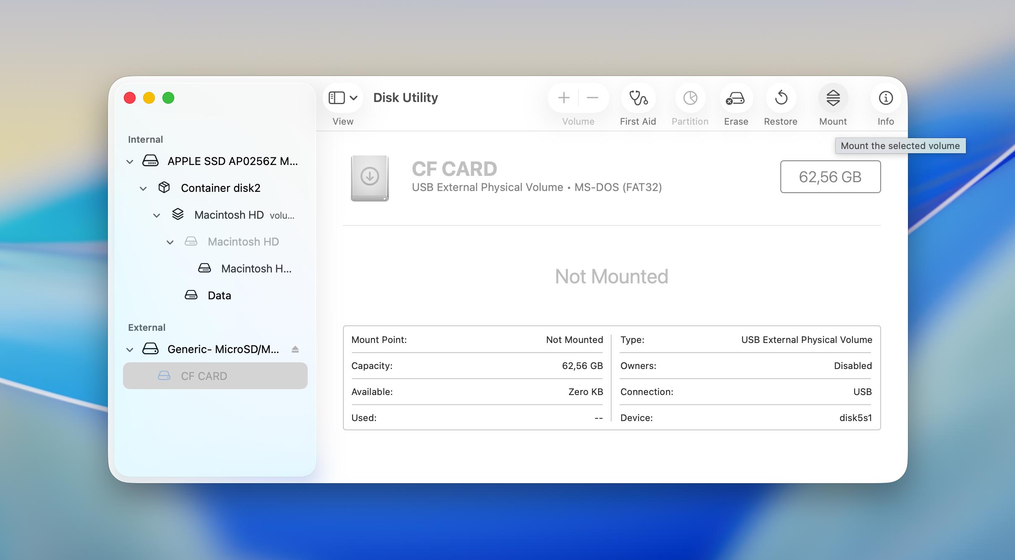The width and height of the screenshot is (1015, 560).
Task: Run First Aid on CF CARD
Action: tap(637, 98)
